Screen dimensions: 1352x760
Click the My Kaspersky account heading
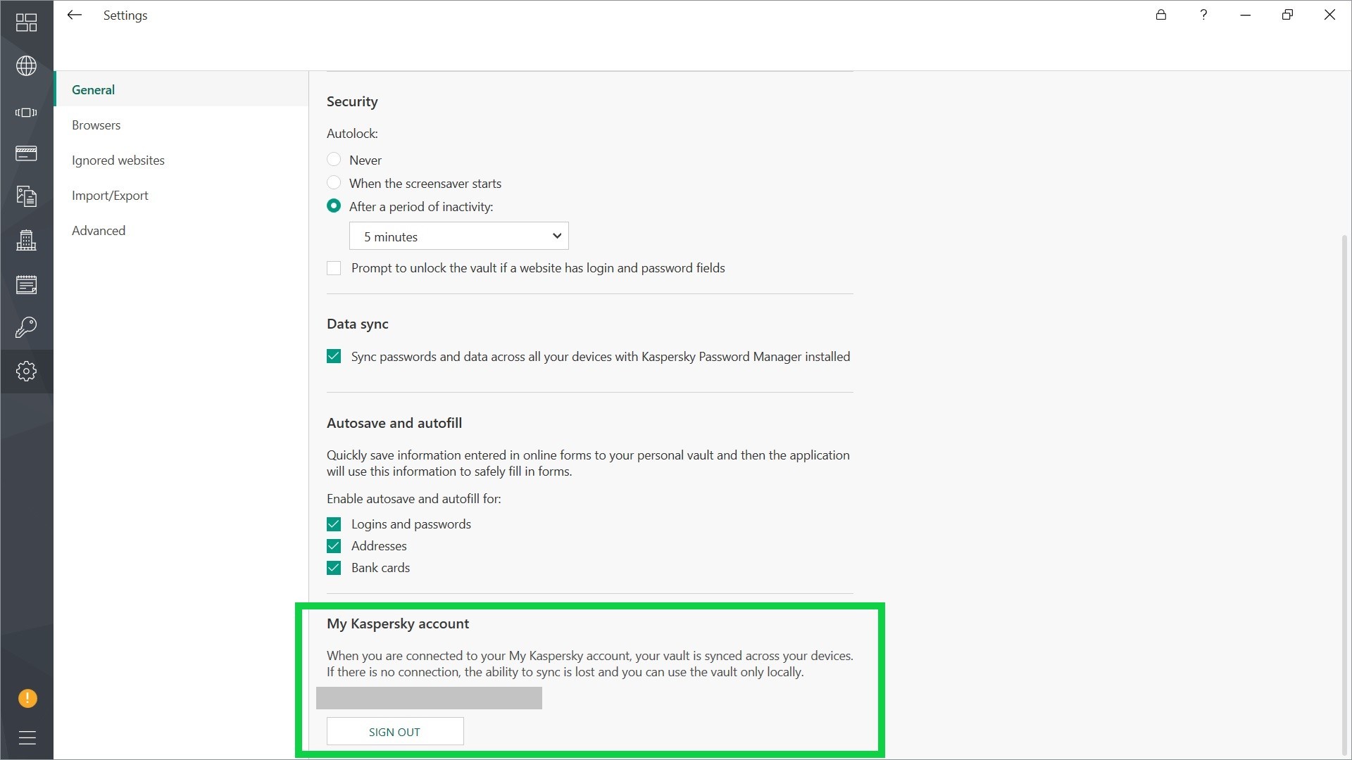point(398,623)
